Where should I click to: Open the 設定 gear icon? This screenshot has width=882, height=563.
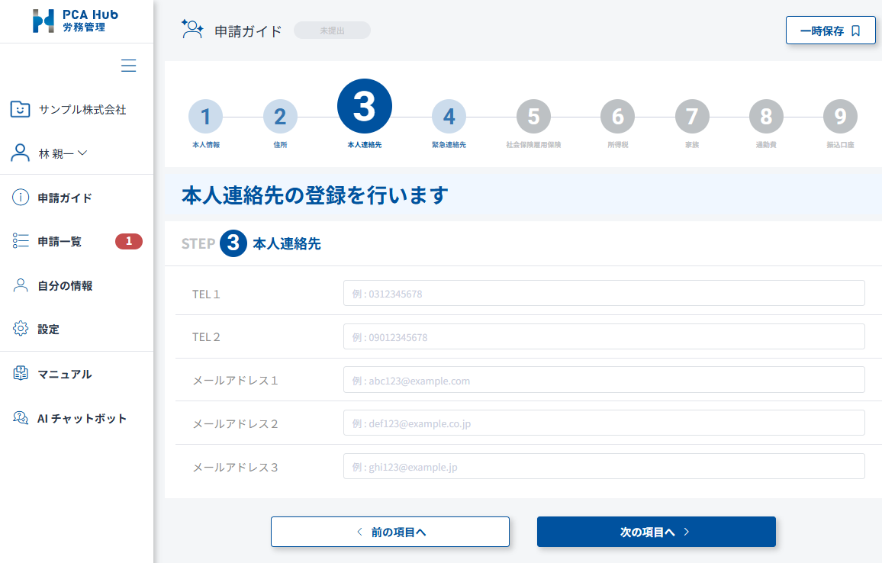tap(20, 329)
